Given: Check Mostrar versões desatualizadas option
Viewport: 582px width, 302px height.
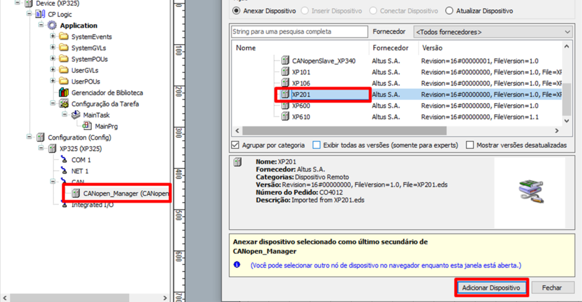Looking at the screenshot, I should coord(470,145).
